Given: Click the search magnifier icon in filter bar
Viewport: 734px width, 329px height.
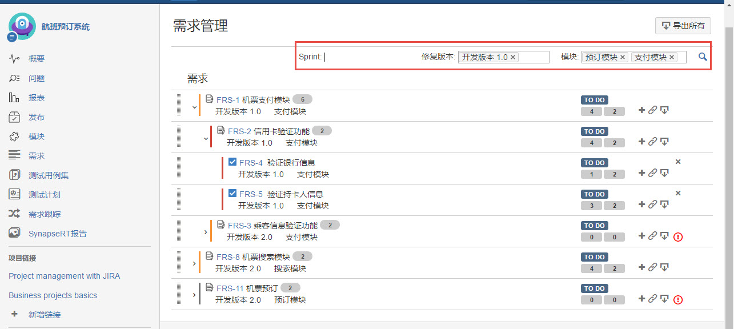Looking at the screenshot, I should pos(703,57).
